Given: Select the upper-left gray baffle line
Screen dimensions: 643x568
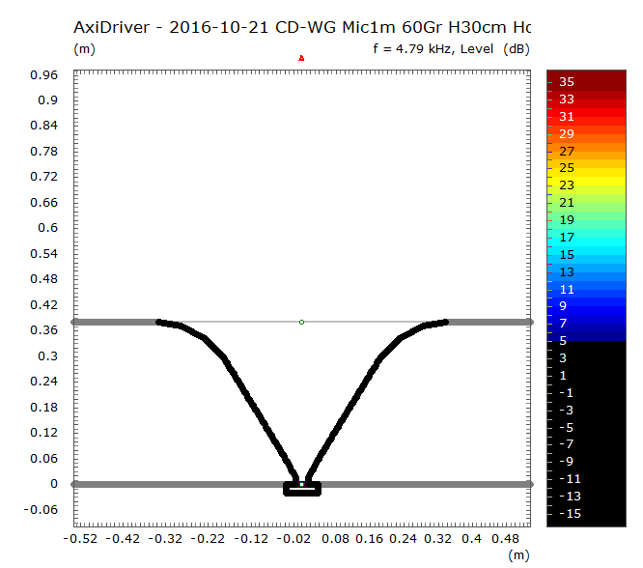Looking at the screenshot, I should tap(114, 322).
